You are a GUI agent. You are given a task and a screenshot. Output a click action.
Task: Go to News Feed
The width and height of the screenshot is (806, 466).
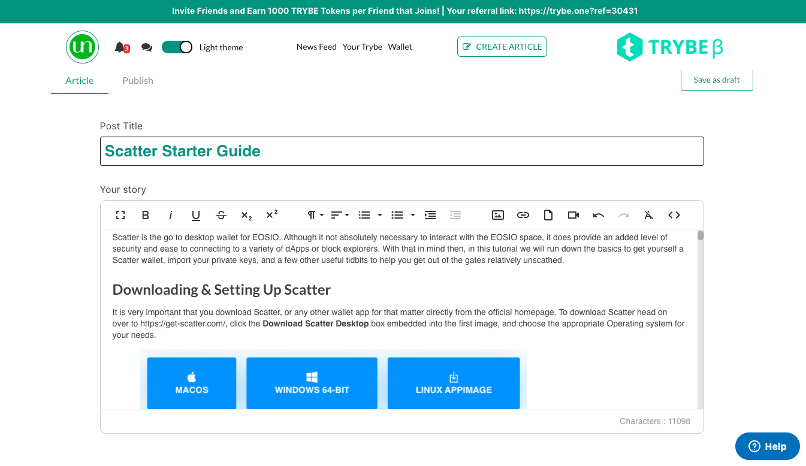316,47
